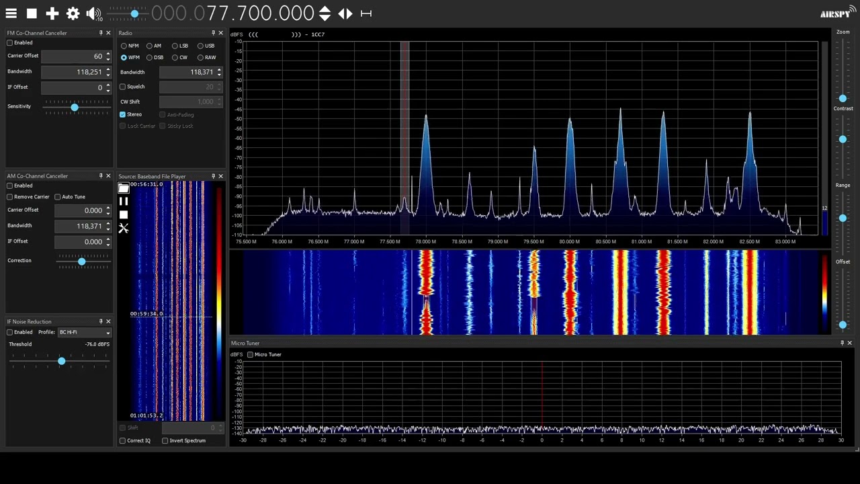Open the hamburger main menu
860x484 pixels.
[11, 13]
